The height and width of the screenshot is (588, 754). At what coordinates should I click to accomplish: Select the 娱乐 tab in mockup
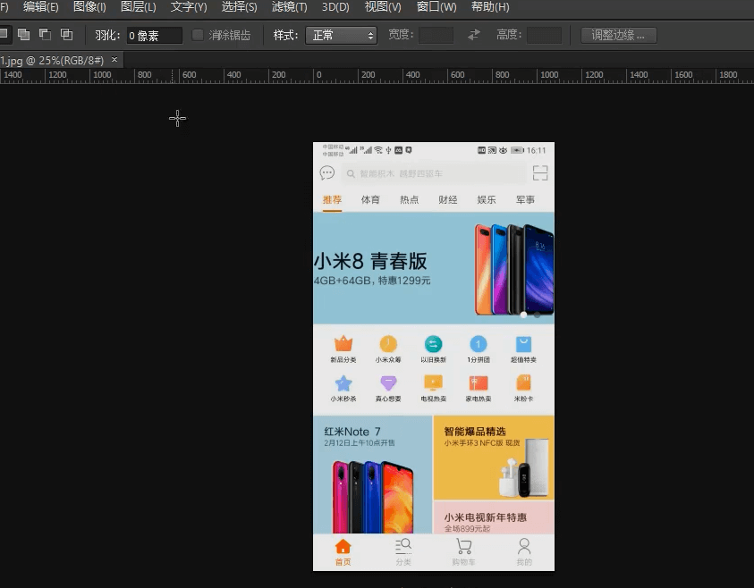(x=487, y=200)
